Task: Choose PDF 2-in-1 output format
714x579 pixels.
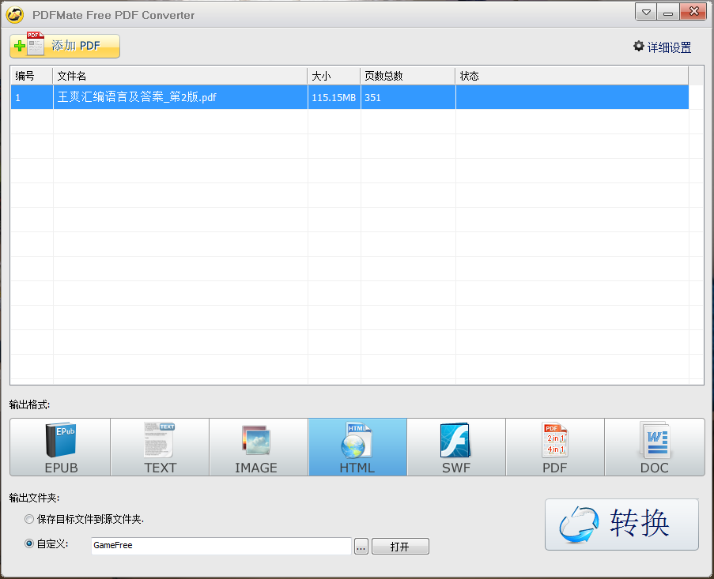Action: click(x=555, y=447)
